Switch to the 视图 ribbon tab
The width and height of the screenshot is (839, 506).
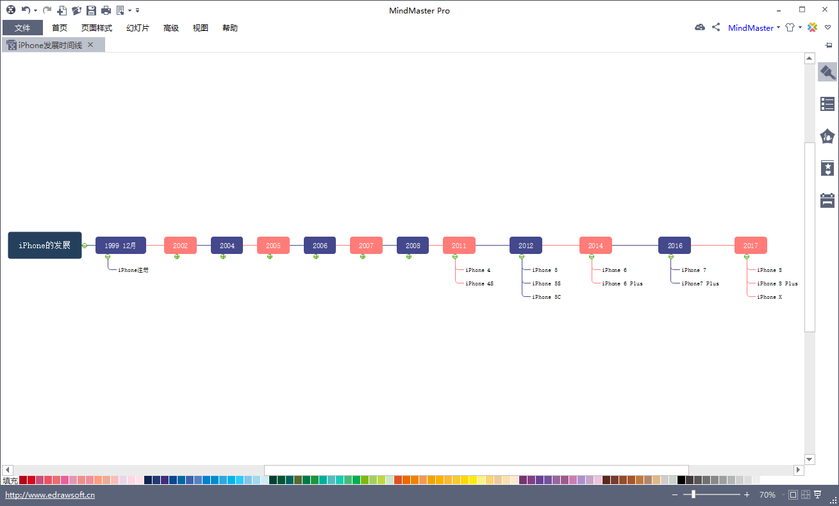(201, 28)
